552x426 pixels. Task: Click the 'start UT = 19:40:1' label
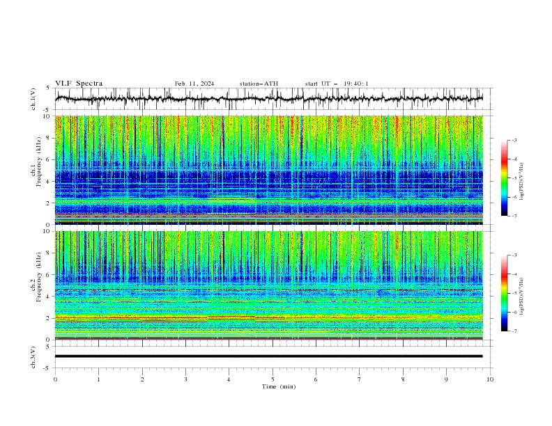click(337, 84)
